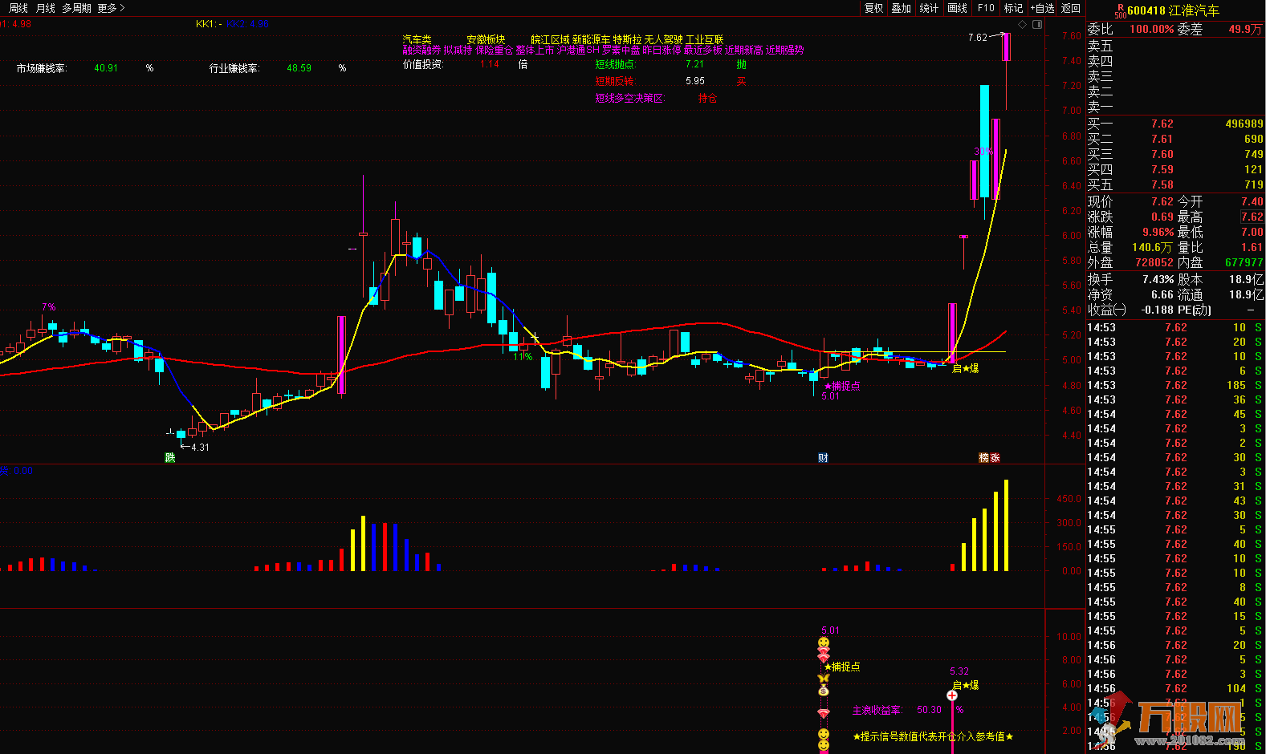1266x754 pixels.
Task: Click the 买五 bid price 7.58
Action: 1162,185
